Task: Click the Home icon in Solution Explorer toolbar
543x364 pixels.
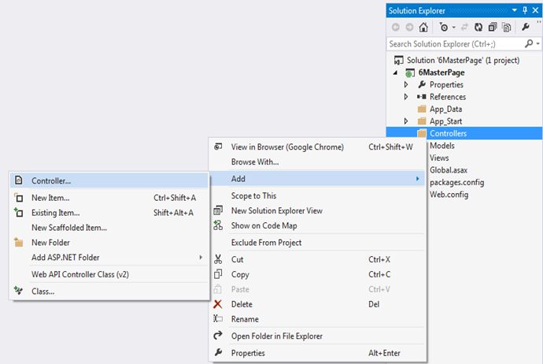Action: [x=423, y=27]
